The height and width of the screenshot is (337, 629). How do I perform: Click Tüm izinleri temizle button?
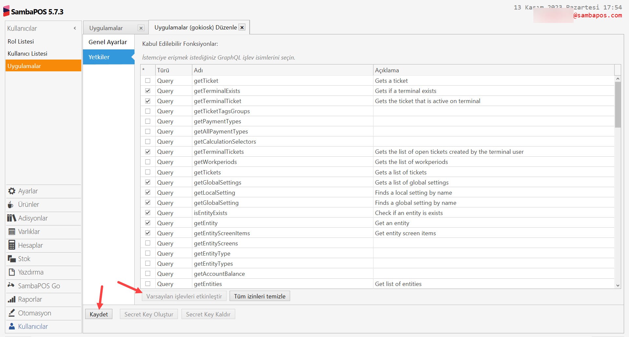coord(259,296)
